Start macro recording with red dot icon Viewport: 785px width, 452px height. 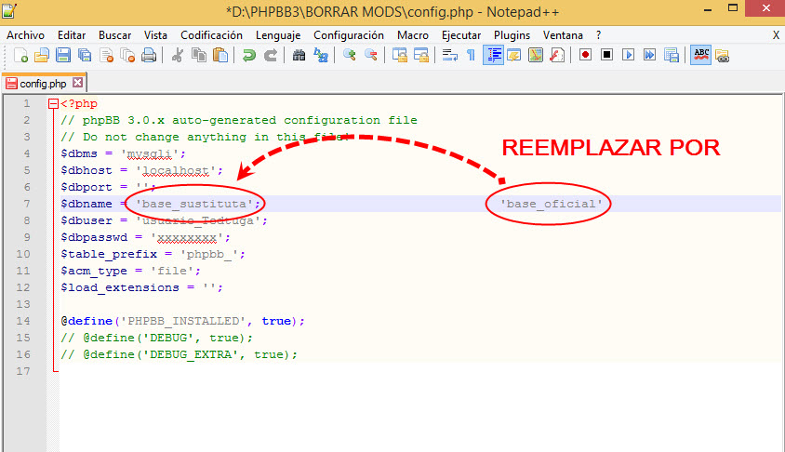(x=586, y=56)
